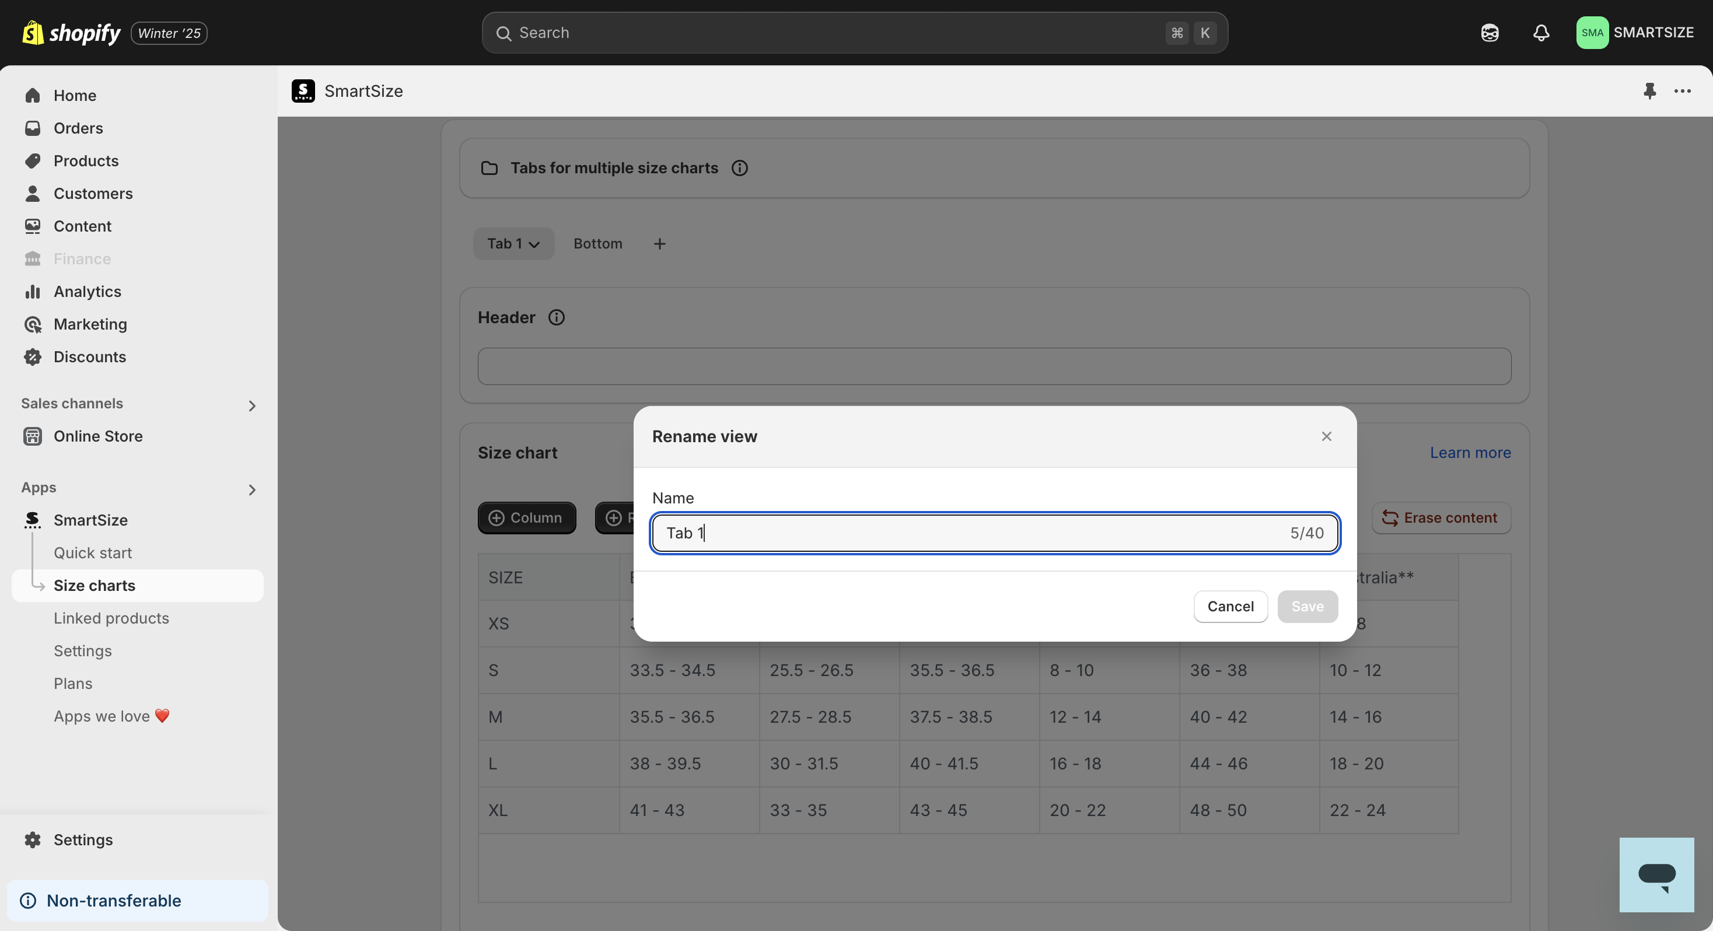The width and height of the screenshot is (1713, 931).
Task: Click the Home icon in sidebar
Action: point(33,96)
